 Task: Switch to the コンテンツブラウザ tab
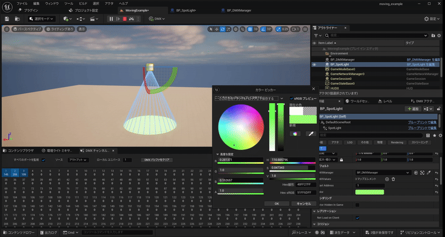coord(18,150)
